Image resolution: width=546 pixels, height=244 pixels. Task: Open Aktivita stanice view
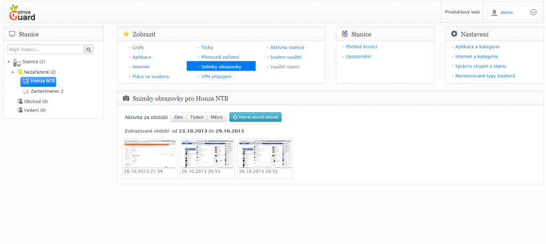[287, 48]
